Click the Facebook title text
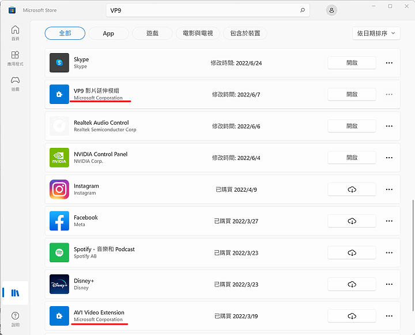The width and height of the screenshot is (415, 335). (x=86, y=218)
